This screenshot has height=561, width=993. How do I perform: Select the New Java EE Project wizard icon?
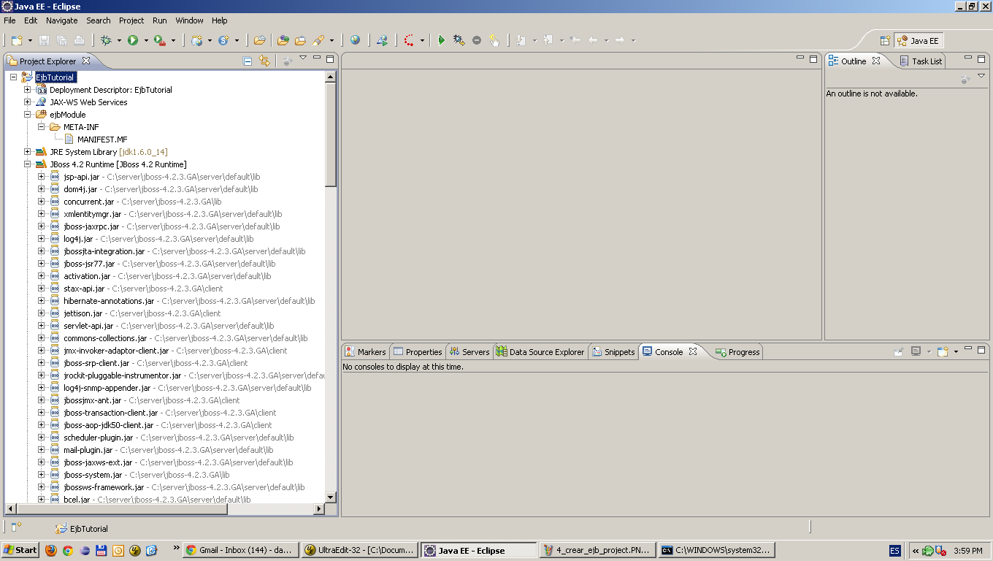coord(16,39)
